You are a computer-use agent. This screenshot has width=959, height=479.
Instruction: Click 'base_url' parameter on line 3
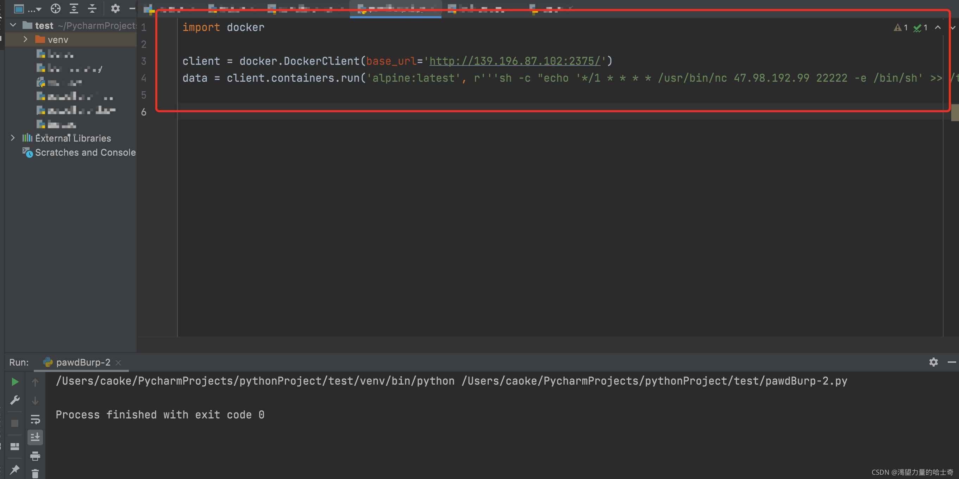point(391,61)
